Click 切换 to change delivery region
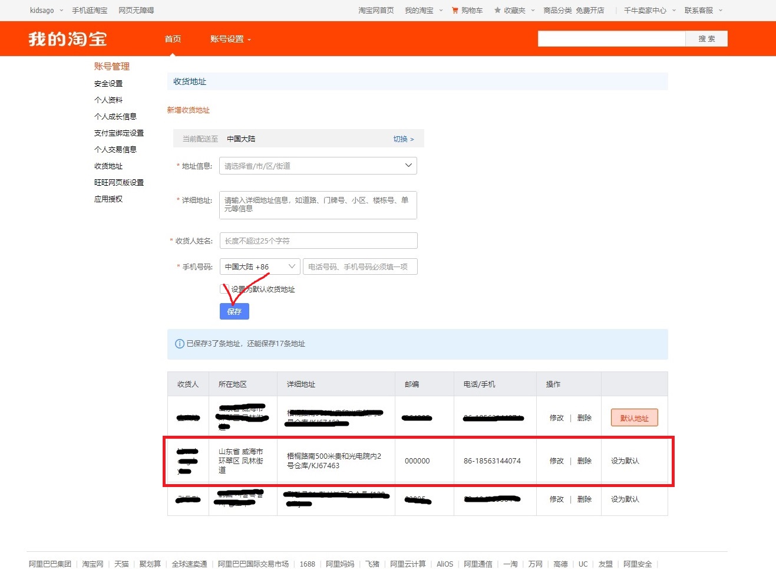The height and width of the screenshot is (569, 776). pyautogui.click(x=404, y=139)
